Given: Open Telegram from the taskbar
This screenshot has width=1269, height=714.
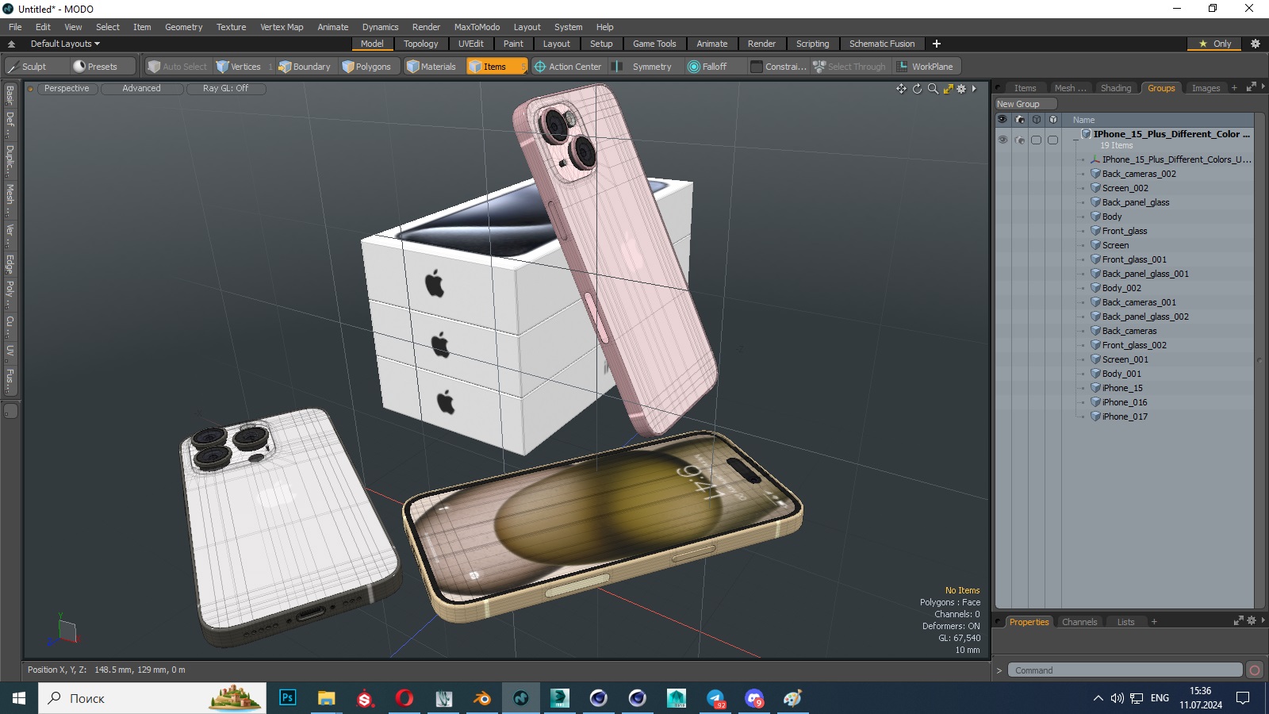Looking at the screenshot, I should click(x=715, y=698).
